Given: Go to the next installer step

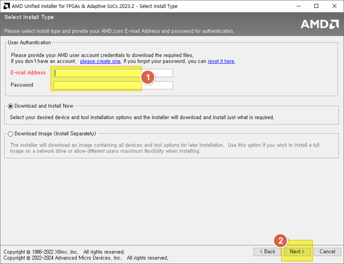Looking at the screenshot, I should click(x=297, y=252).
